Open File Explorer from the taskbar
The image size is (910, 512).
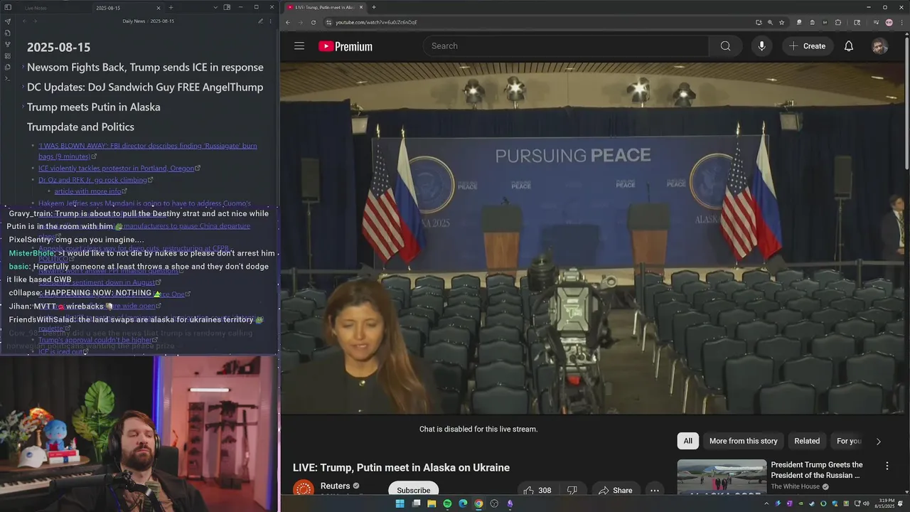(x=432, y=503)
